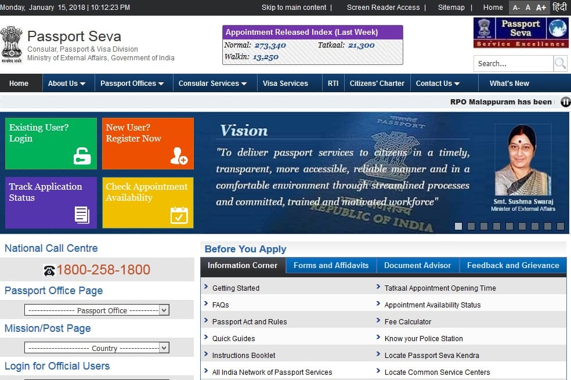Open the New User Register Now tile
Screen dimensions: 571x380
coord(148,143)
